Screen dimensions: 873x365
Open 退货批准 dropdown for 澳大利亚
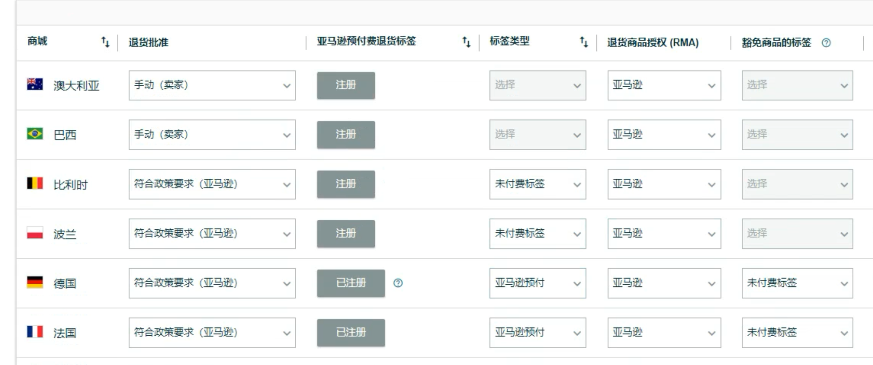click(x=212, y=85)
